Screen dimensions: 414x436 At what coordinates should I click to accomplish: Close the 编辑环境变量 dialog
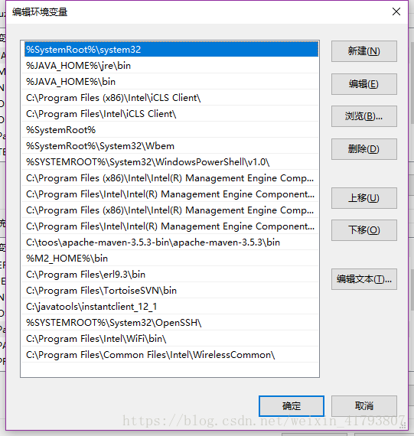click(x=396, y=11)
